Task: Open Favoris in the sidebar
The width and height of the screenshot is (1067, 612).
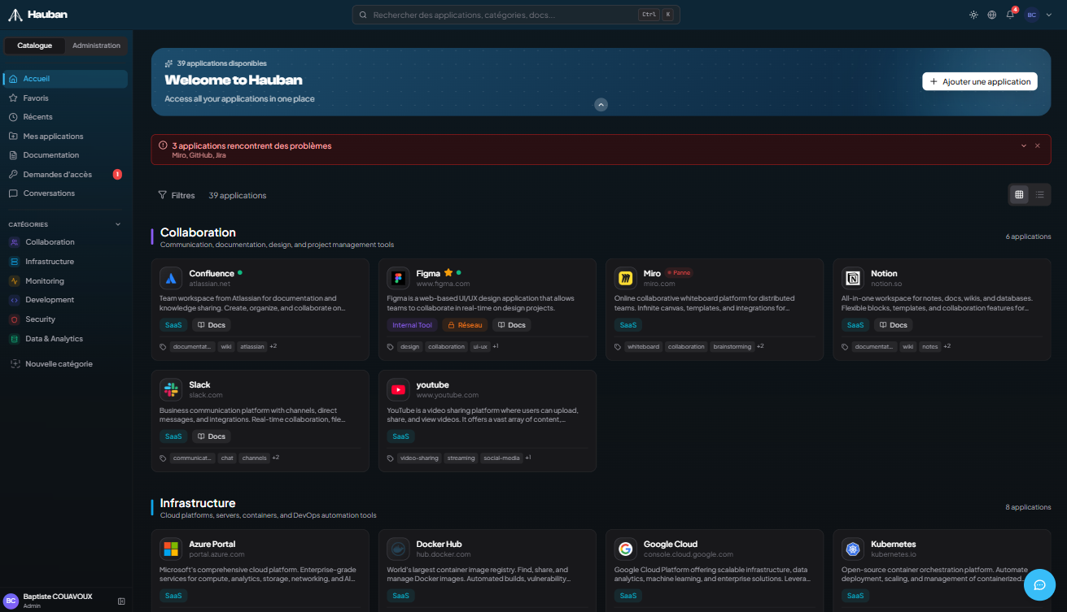Action: pos(65,98)
